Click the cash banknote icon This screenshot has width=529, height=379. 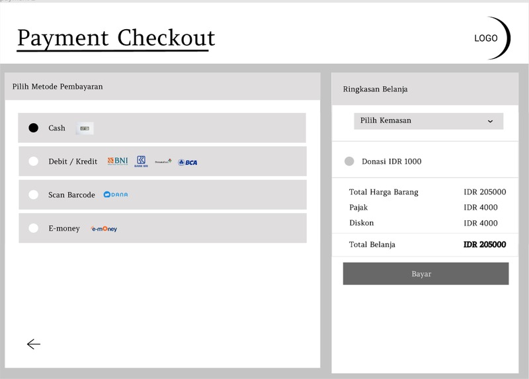tap(85, 128)
